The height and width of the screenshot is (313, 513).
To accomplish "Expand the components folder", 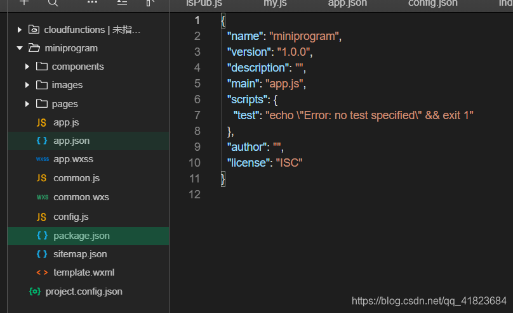I will tap(27, 67).
